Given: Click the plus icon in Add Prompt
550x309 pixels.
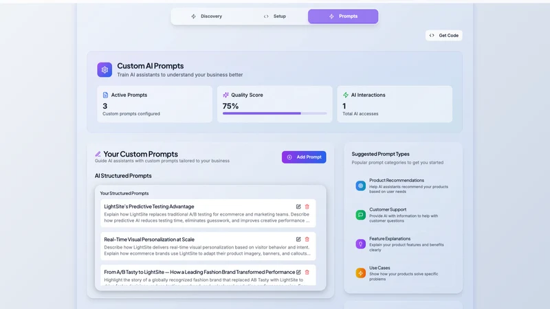Looking at the screenshot, I should pos(289,157).
